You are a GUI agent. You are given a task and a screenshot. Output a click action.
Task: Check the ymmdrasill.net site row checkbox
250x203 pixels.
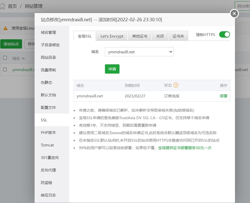click(5, 70)
